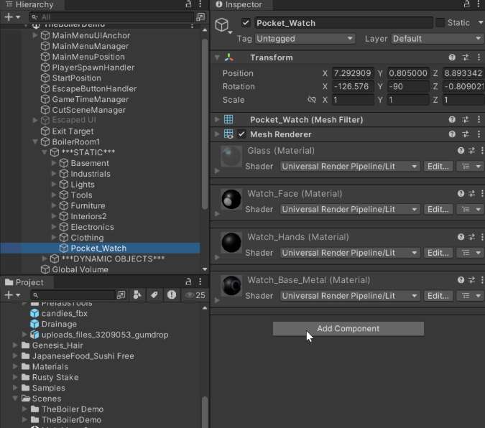485x428 pixels.
Task: Disable the Pocket_Watch active checkbox
Action: 246,23
